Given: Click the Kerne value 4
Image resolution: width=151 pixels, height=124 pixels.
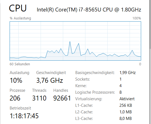Looking at the screenshot, I should (x=121, y=86).
